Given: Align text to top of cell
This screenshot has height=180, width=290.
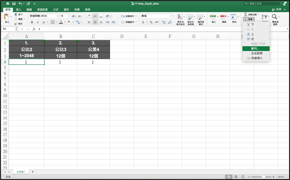Looking at the screenshot, I should point(89,16).
